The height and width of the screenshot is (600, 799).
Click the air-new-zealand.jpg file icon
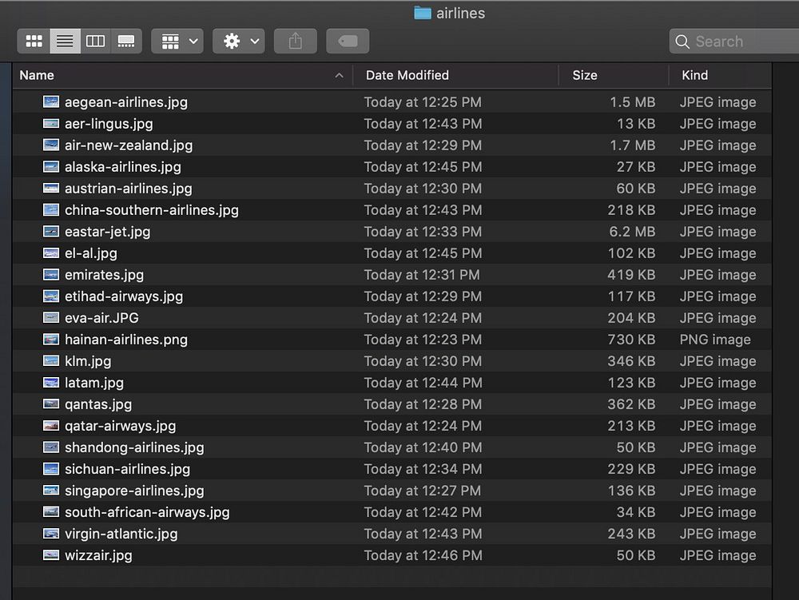(51, 145)
